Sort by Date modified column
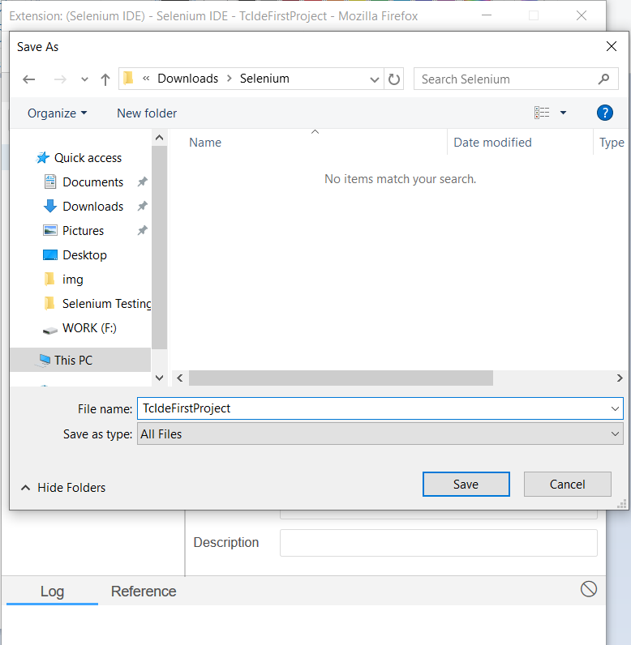 (492, 143)
